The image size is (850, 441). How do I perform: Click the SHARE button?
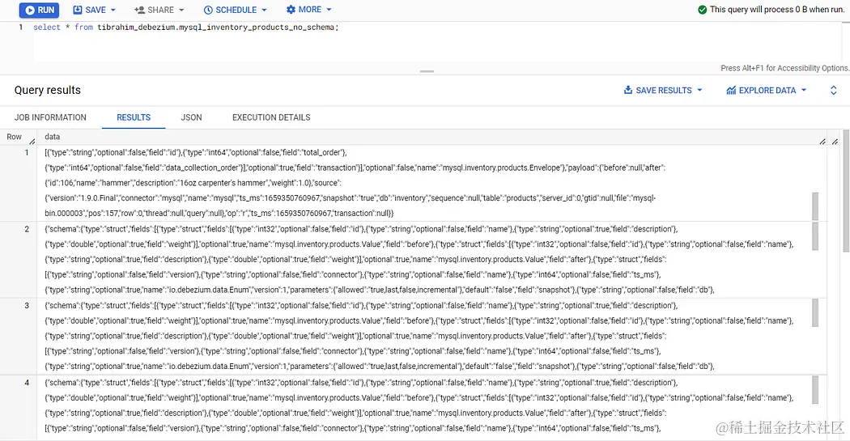[x=155, y=10]
